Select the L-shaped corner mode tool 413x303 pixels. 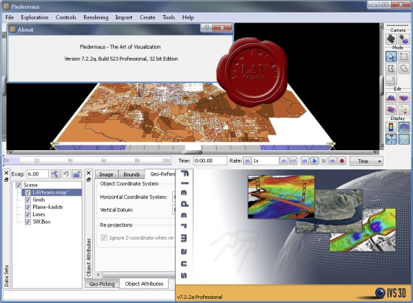[391, 81]
